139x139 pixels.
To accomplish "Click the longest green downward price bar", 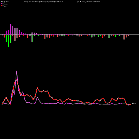I will 9,41.
